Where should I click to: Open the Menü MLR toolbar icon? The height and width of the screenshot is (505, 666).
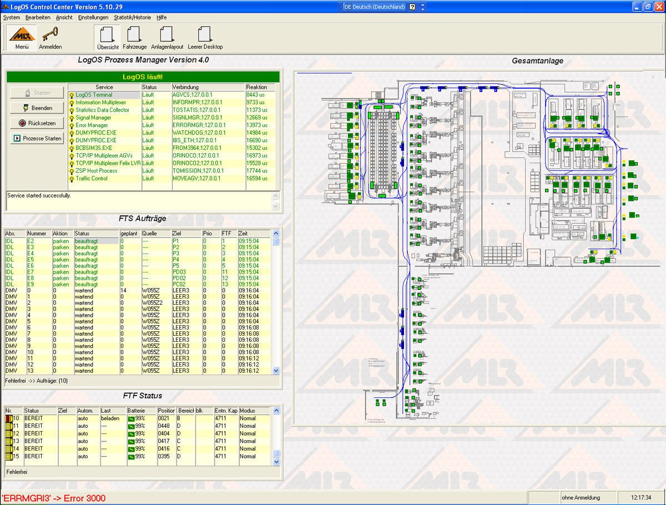pos(21,37)
